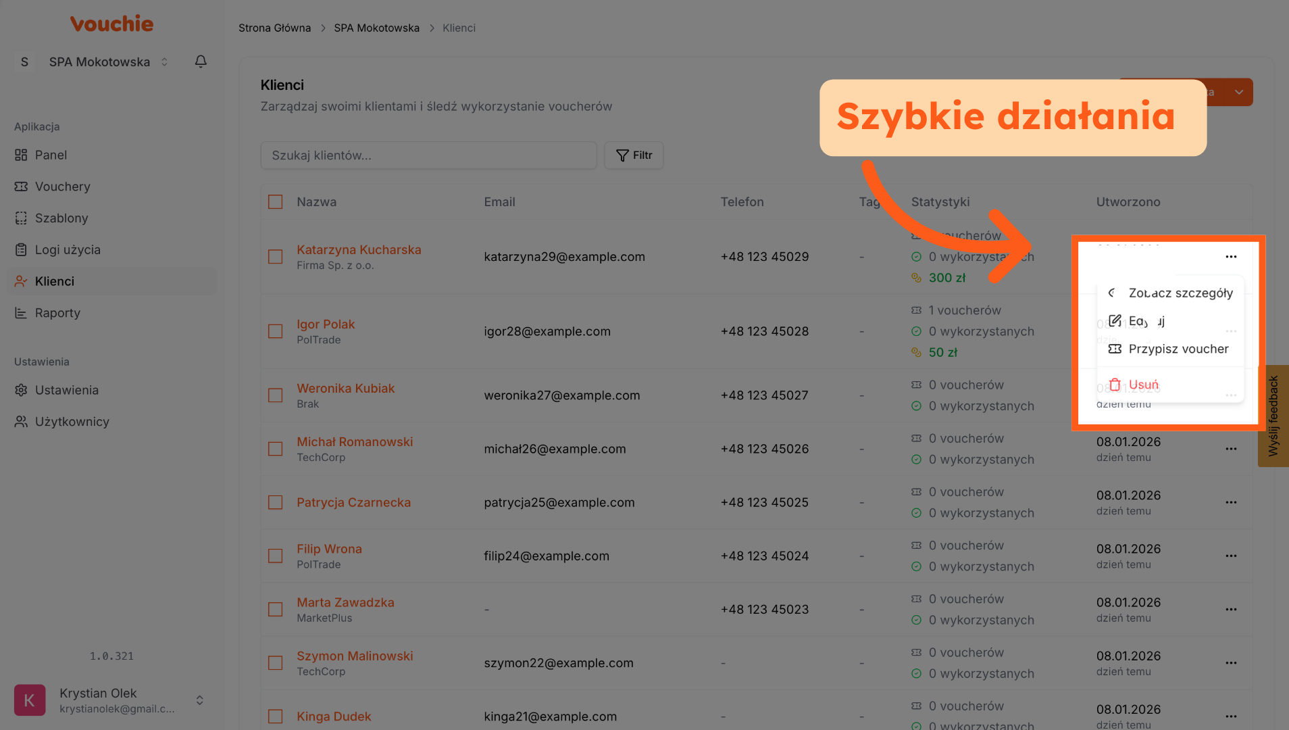
Task: Tick the select-all checkbox in header
Action: (275, 202)
